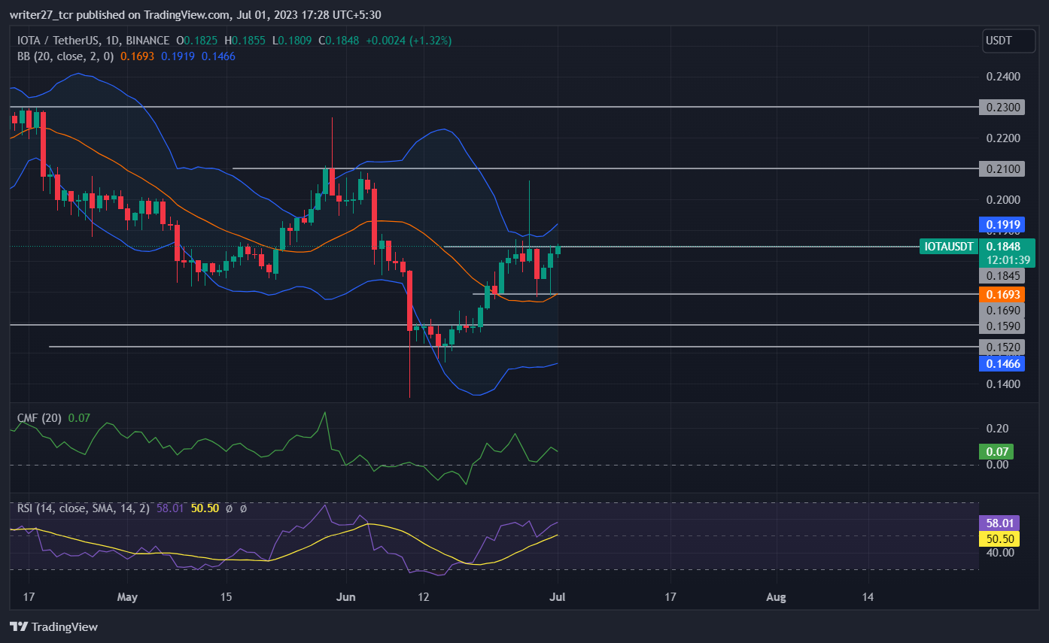
Task: Click the +0.0024 (+1.32%) change readout
Action: click(409, 41)
